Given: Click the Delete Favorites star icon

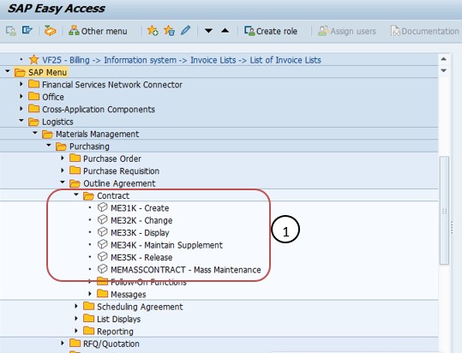Looking at the screenshot, I should (x=170, y=30).
